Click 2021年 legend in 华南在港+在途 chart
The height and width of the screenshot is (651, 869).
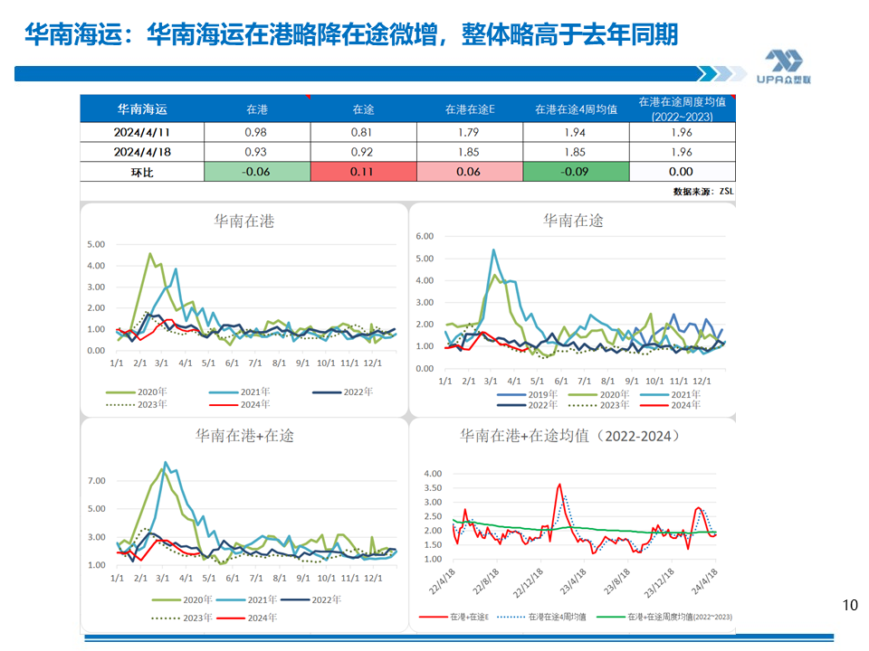(246, 599)
